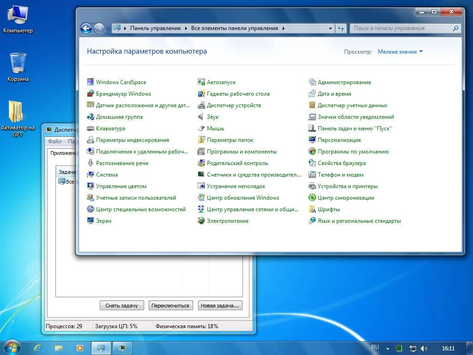Click the Электропитание icon
473x355 pixels.
(201, 220)
